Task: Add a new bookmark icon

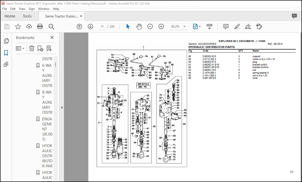Action: point(40,48)
